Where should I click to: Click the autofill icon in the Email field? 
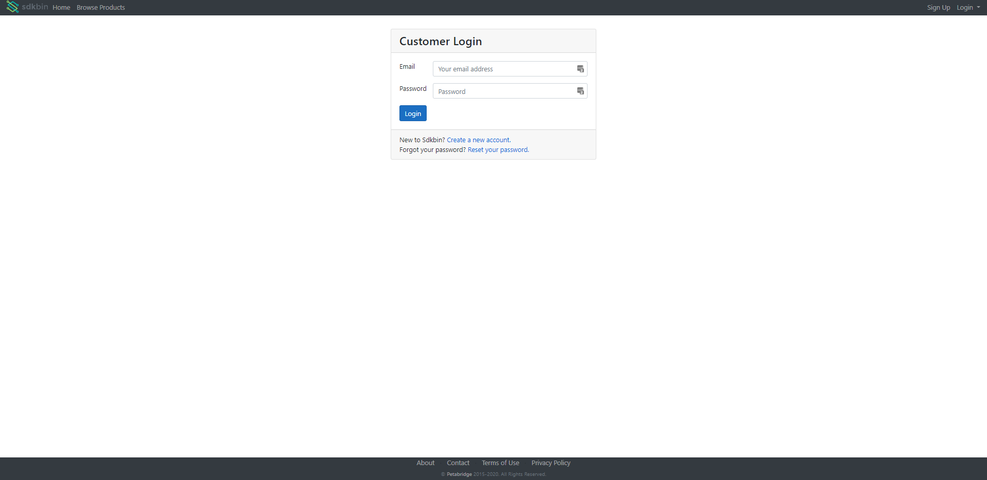[580, 68]
